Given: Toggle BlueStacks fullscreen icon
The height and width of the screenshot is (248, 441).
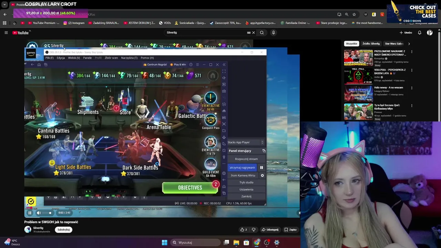Looking at the screenshot, I should 224,71.
